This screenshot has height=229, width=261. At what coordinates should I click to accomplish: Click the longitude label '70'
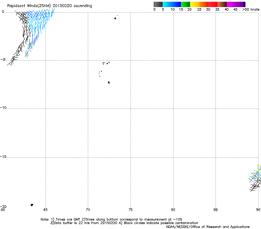pos(88,210)
